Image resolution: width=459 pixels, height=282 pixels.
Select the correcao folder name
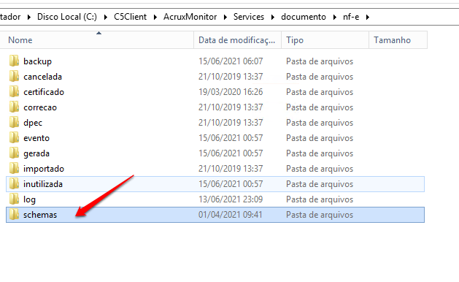(x=40, y=107)
